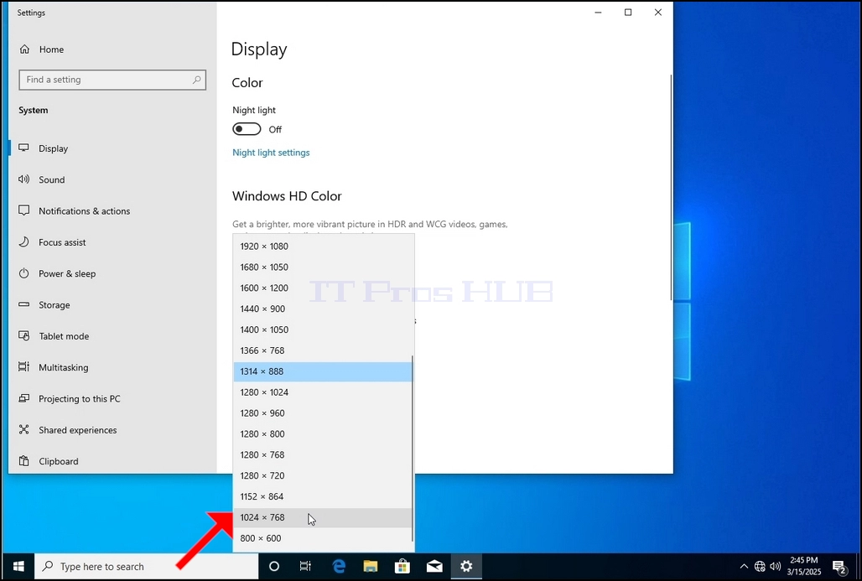Open Task View on the taskbar
This screenshot has height=581, width=862.
[306, 566]
